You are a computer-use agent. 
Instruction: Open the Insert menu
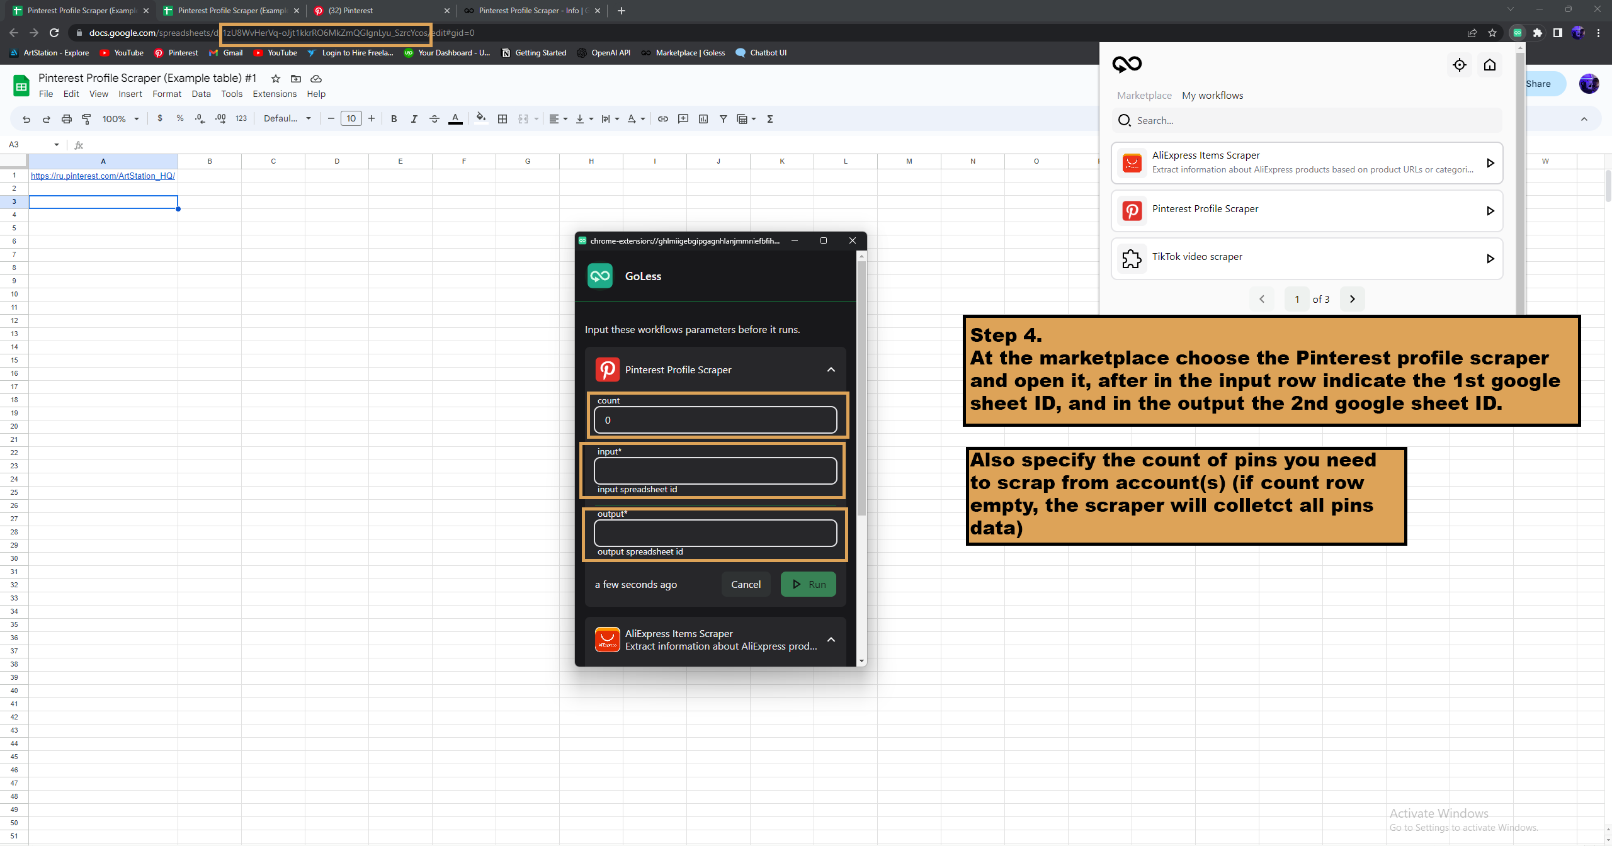tap(130, 94)
